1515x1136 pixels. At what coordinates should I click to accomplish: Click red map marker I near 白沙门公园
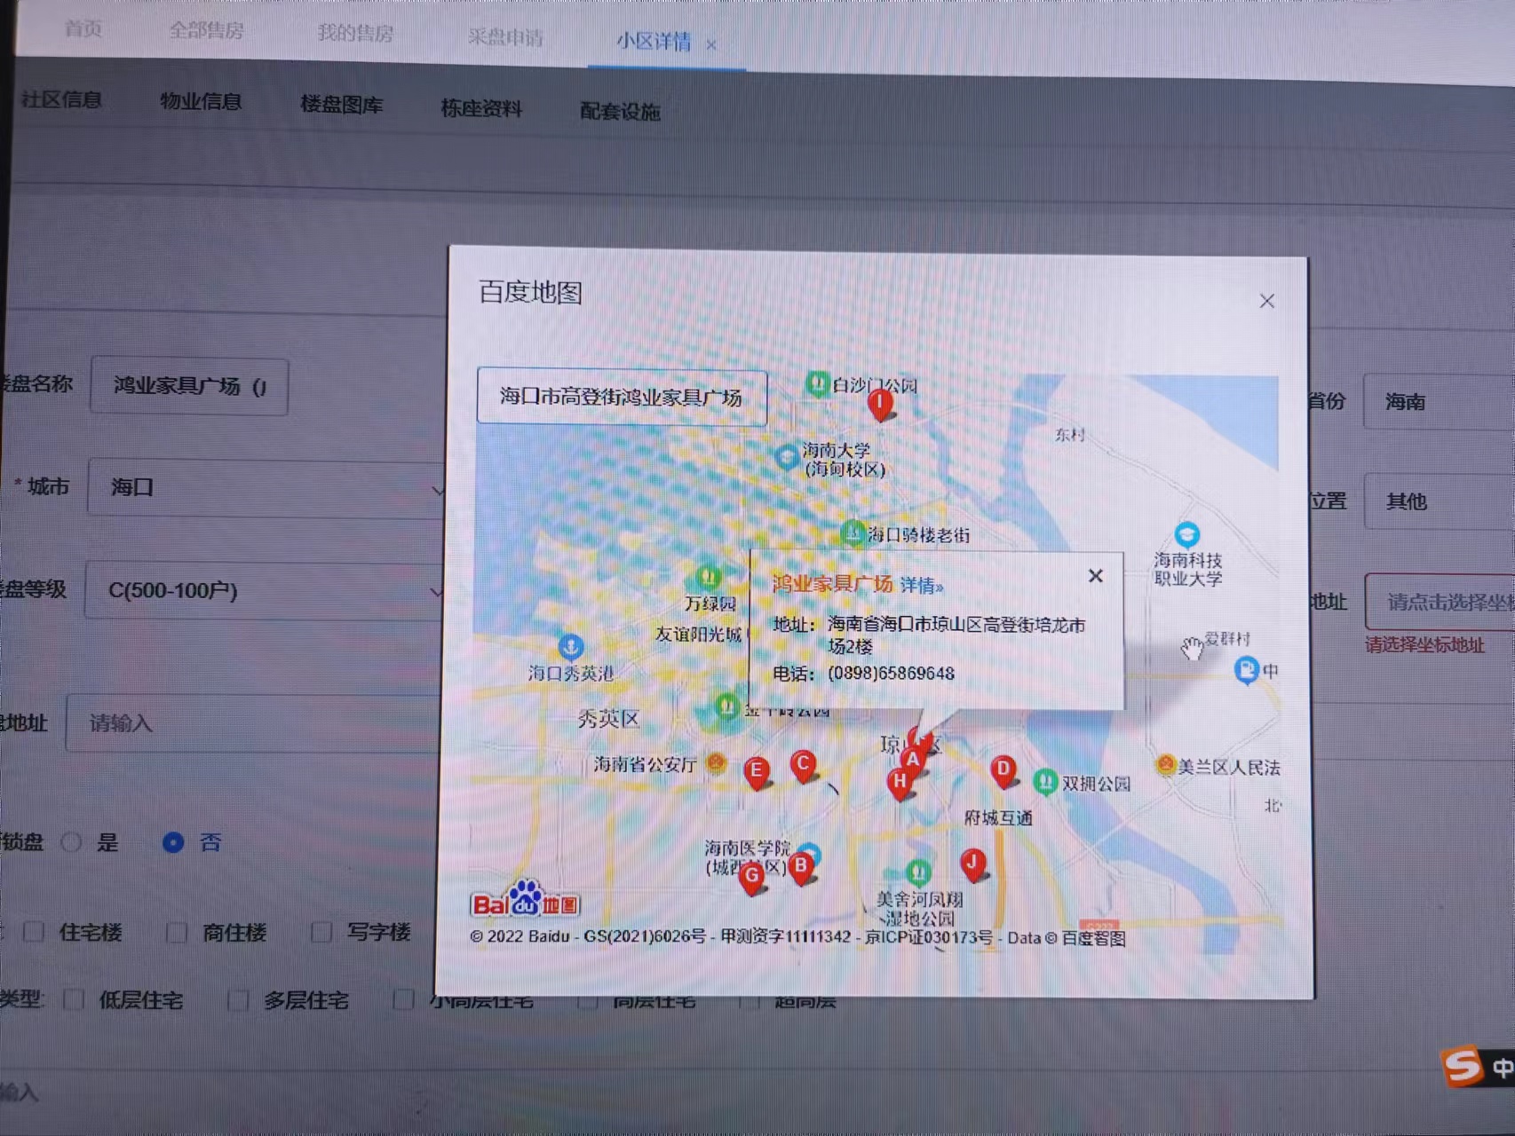(879, 404)
